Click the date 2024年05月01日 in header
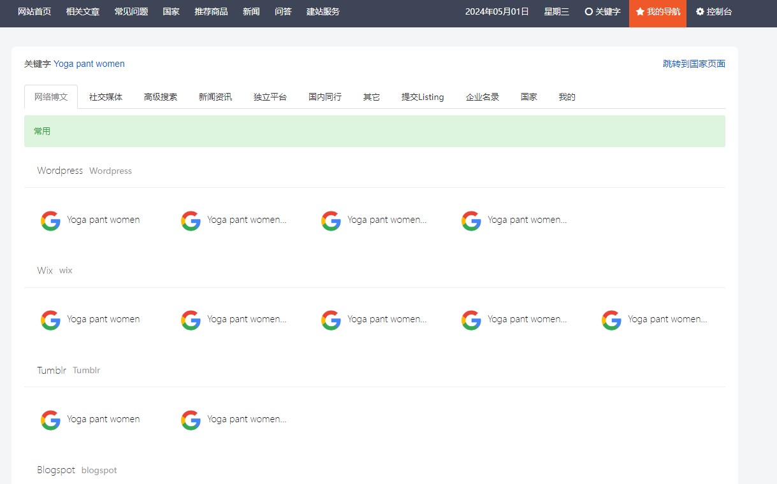The width and height of the screenshot is (777, 484). coord(497,11)
